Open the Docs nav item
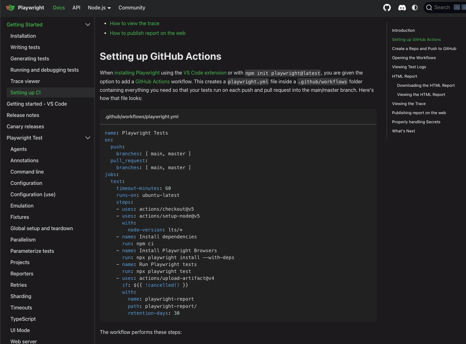466x344 pixels. pos(59,8)
